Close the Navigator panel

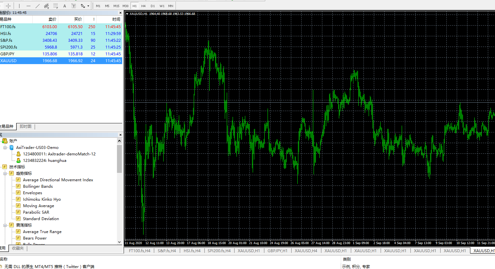[x=121, y=135]
